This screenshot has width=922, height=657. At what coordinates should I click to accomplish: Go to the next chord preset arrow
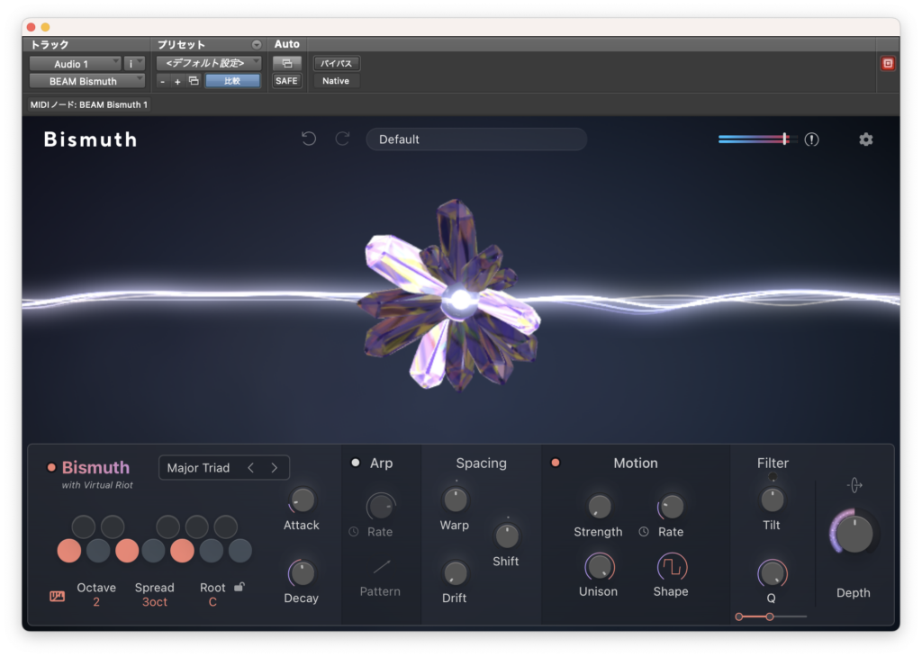(274, 468)
